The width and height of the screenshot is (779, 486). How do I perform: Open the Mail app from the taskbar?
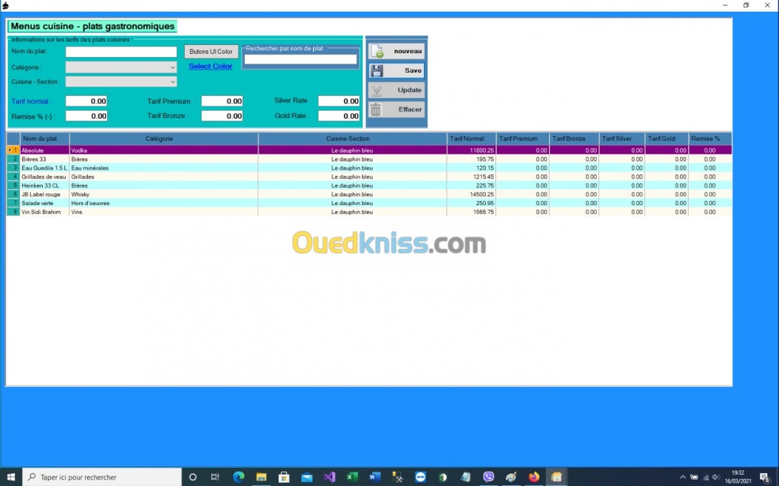coord(306,477)
